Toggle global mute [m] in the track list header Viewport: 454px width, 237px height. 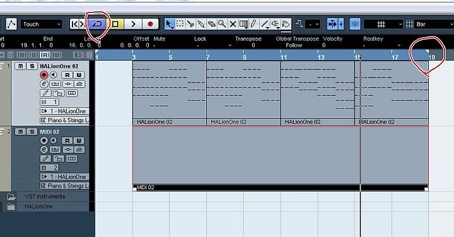(22, 55)
